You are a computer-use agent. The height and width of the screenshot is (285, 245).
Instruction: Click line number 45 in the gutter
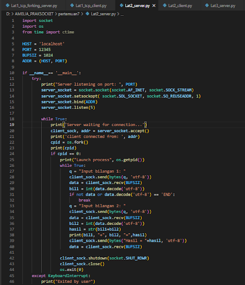[x=12, y=276]
